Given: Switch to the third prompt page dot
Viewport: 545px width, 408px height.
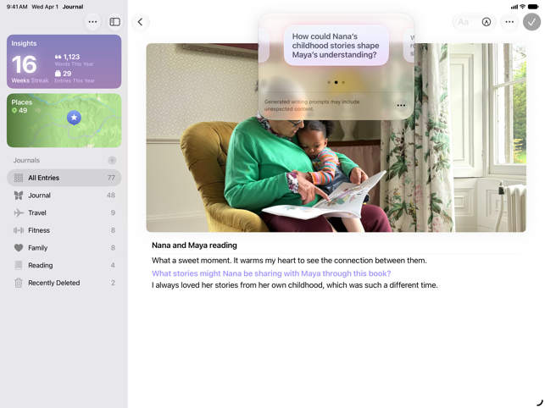Looking at the screenshot, I should (x=343, y=82).
